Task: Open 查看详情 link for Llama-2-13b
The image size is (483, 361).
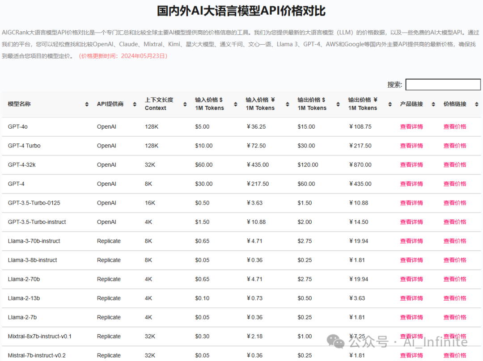Action: (x=411, y=298)
